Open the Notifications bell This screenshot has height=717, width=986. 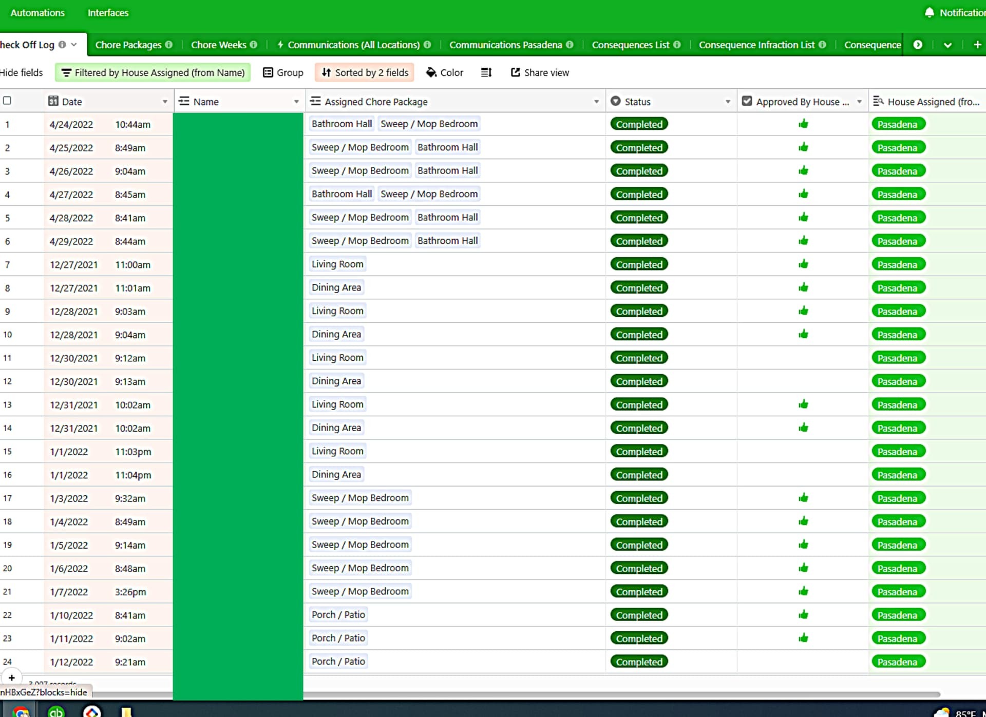point(929,12)
